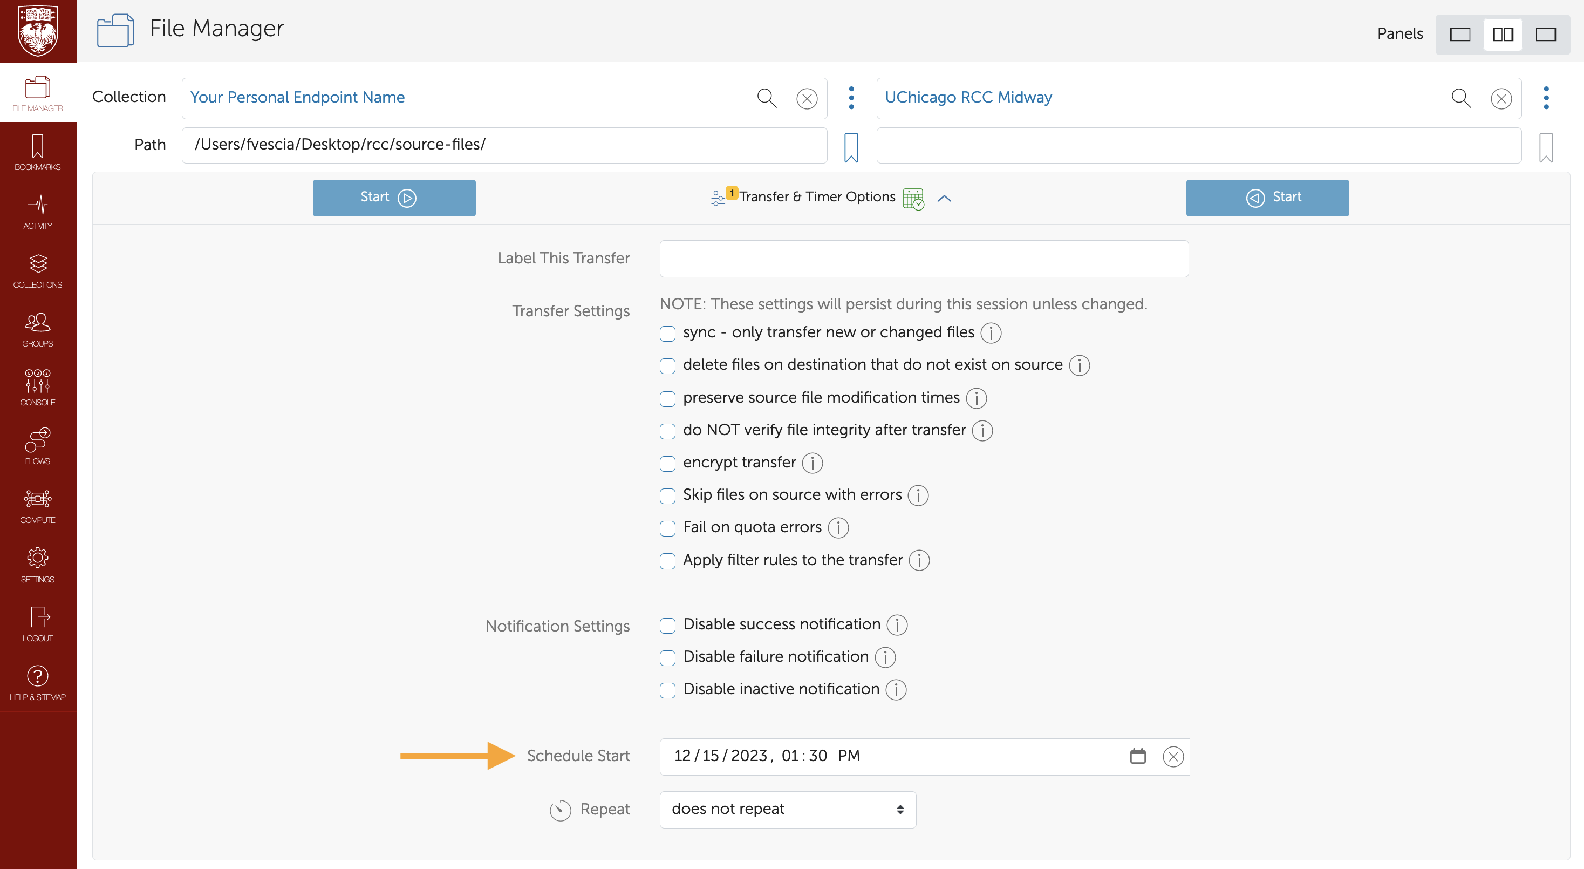Switch to single panel view

pos(1459,35)
